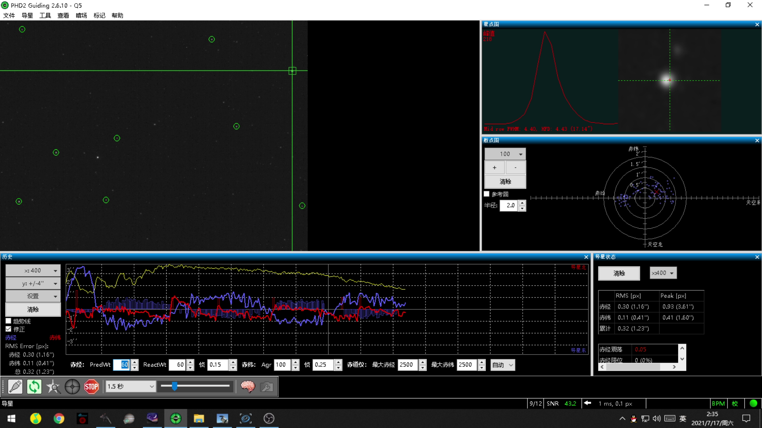Open the x:400 dropdown in guide stats
The image size is (762, 428).
tap(663, 273)
